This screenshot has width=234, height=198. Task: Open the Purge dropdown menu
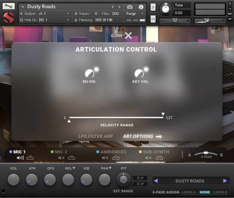coord(135,14)
